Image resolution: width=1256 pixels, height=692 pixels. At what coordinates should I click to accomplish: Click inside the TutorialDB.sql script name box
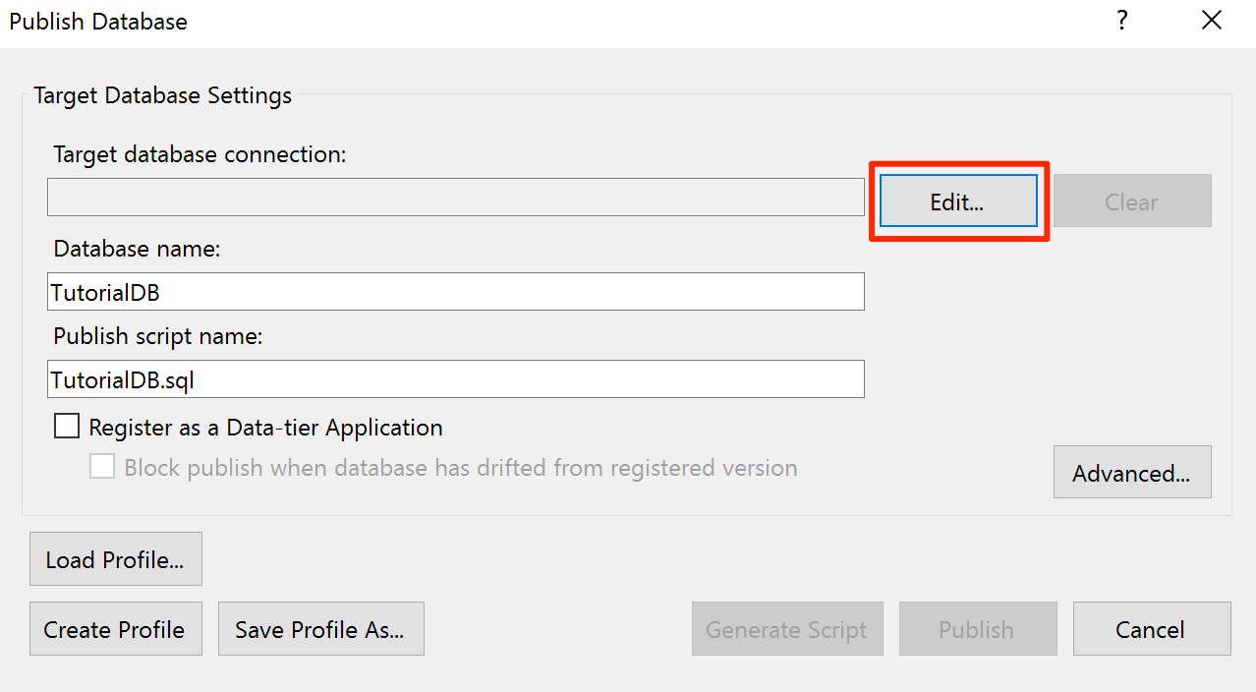(x=455, y=378)
